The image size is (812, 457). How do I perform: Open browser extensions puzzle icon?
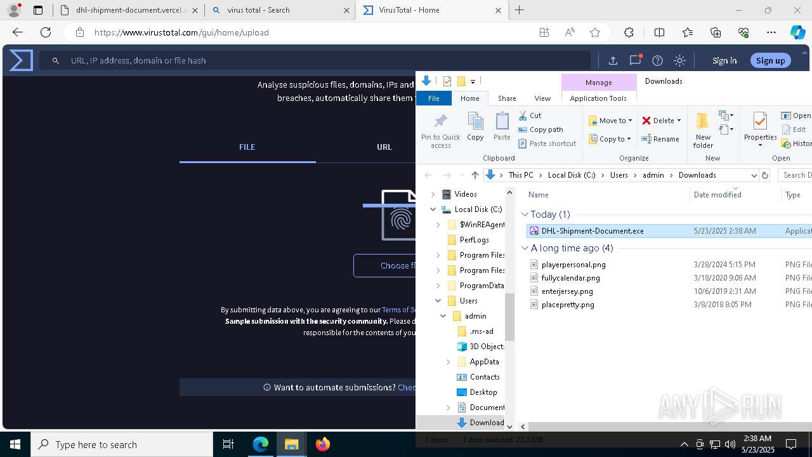pyautogui.click(x=629, y=32)
